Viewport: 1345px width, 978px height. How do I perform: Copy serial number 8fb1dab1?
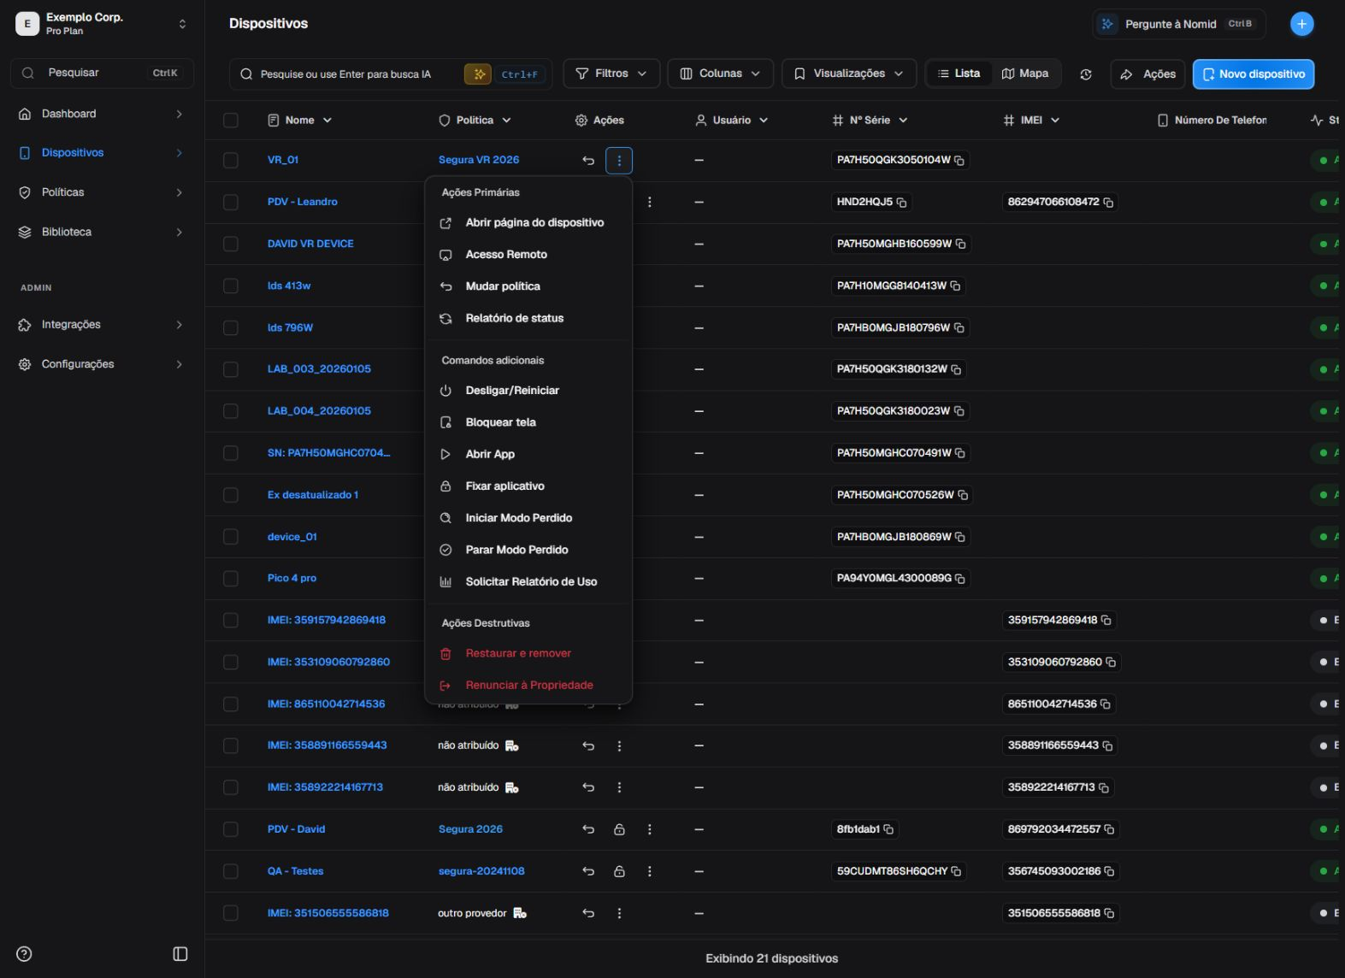click(x=888, y=829)
